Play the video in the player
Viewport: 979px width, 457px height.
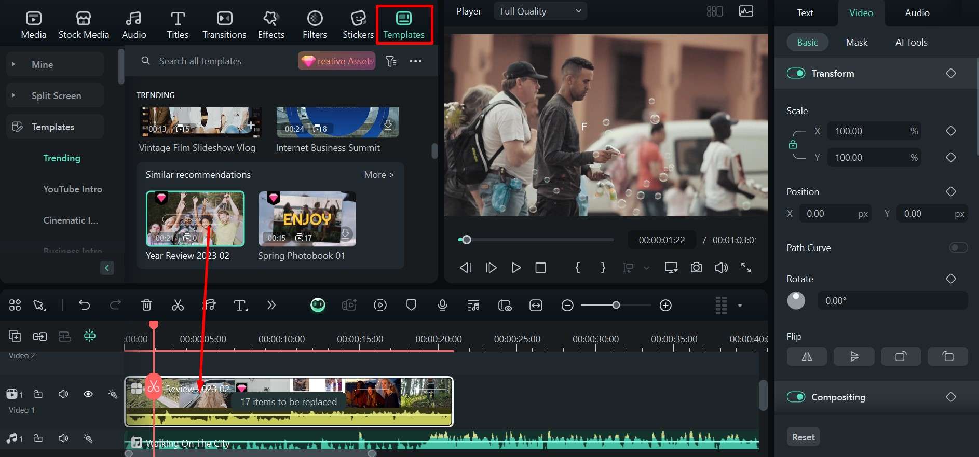(x=516, y=268)
